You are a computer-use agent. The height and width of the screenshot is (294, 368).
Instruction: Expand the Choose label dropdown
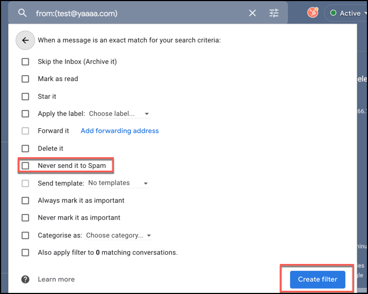[x=119, y=114]
